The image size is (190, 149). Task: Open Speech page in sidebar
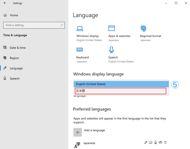tap(15, 78)
